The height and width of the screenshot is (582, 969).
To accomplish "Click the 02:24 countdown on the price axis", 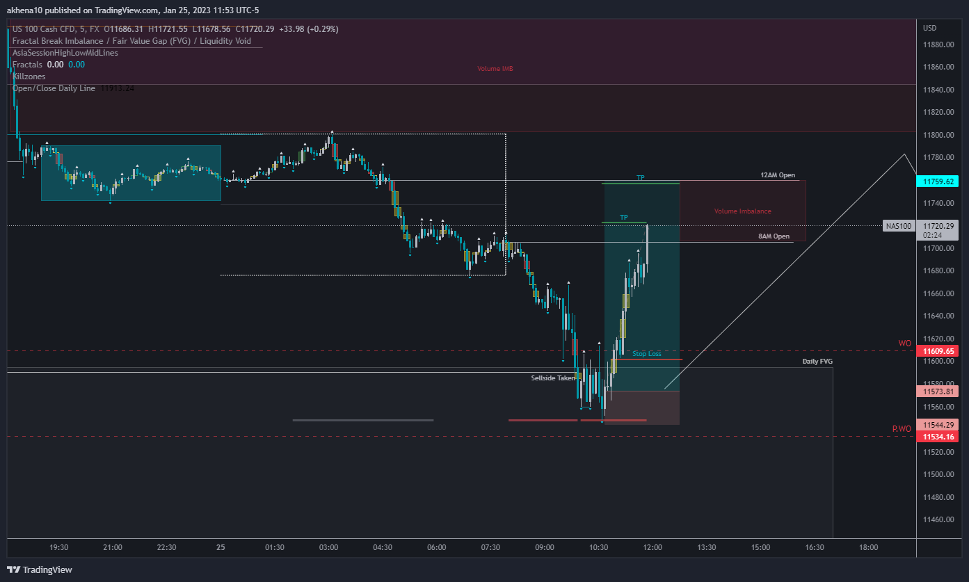I will (x=932, y=236).
